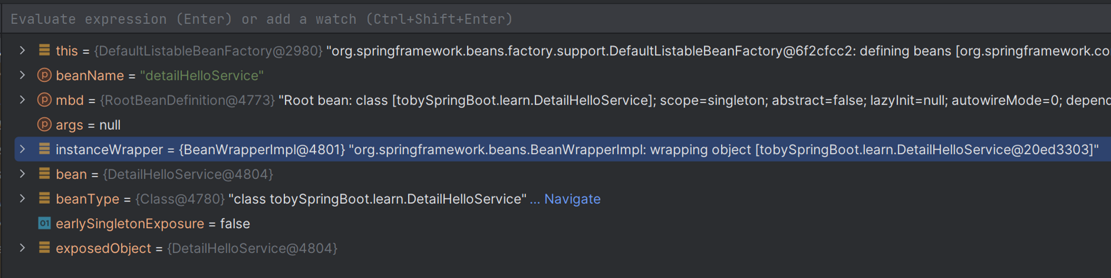Expand the instanceWrapper variable node
1111x278 pixels.
tap(22, 150)
